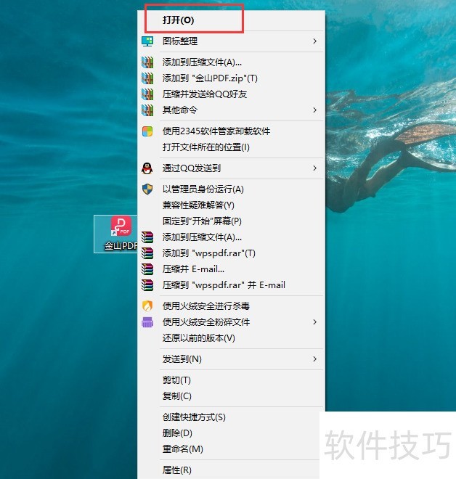Click the archive icon beside 添加到 "金山PDF.zip"
The width and height of the screenshot is (456, 479).
click(147, 78)
